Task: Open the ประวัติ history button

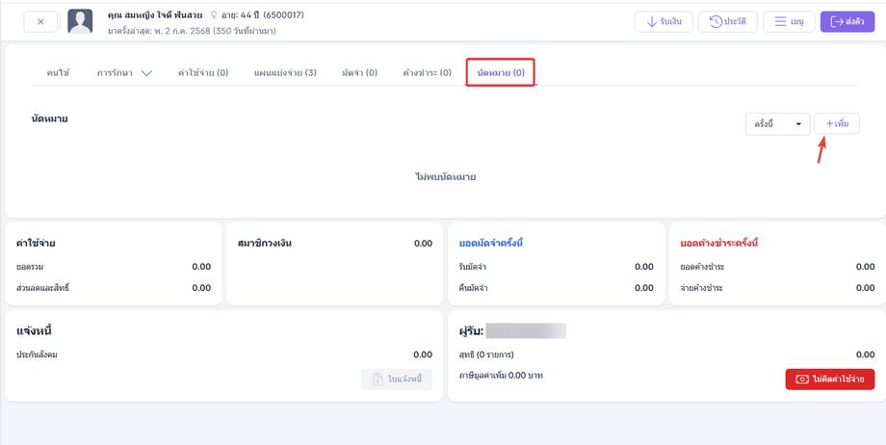Action: pos(728,22)
